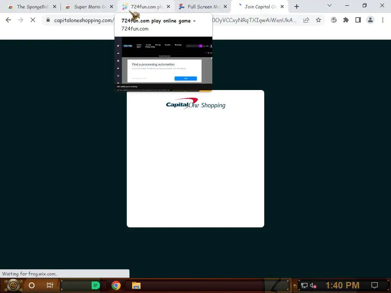Screen dimensions: 391x293
Task: Close the Join Capital One tab
Action: coord(282,7)
